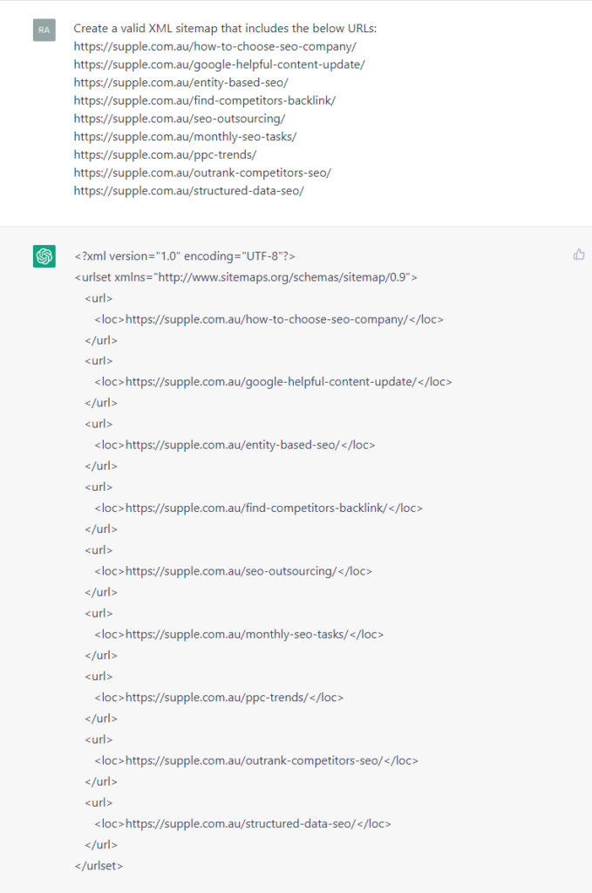Click the loc line for how-to-choose-seo-company

pos(269,319)
